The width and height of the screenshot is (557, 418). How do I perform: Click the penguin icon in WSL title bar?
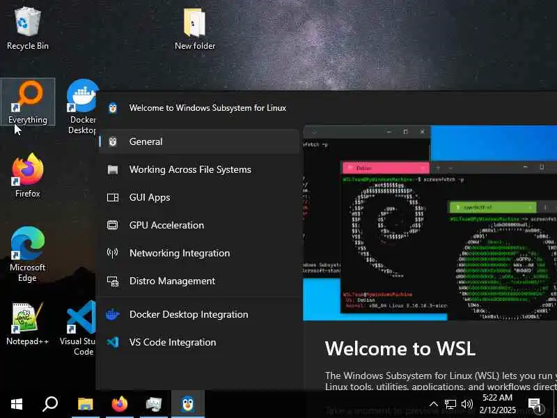(113, 108)
